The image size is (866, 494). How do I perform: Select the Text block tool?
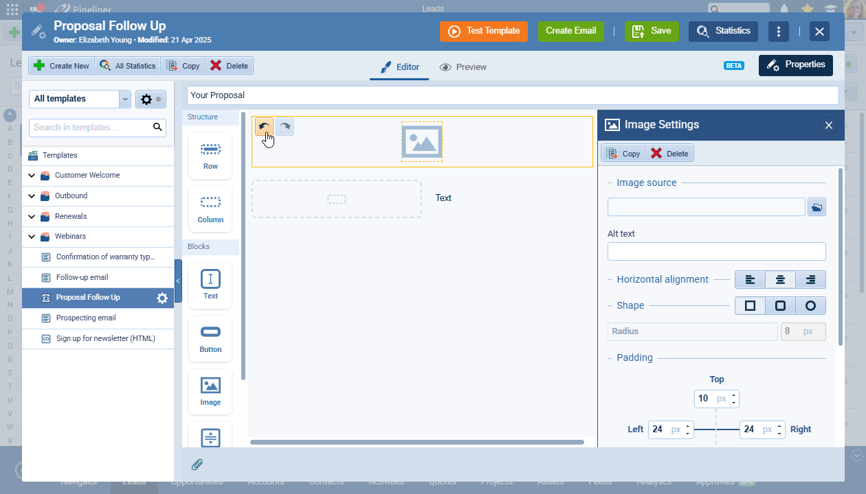coord(210,285)
